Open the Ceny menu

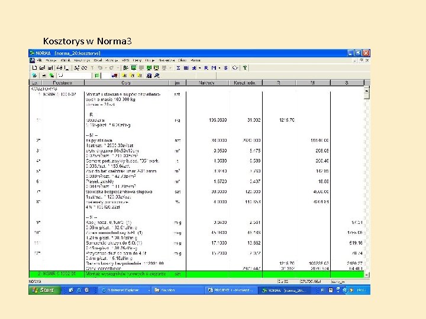137,60
